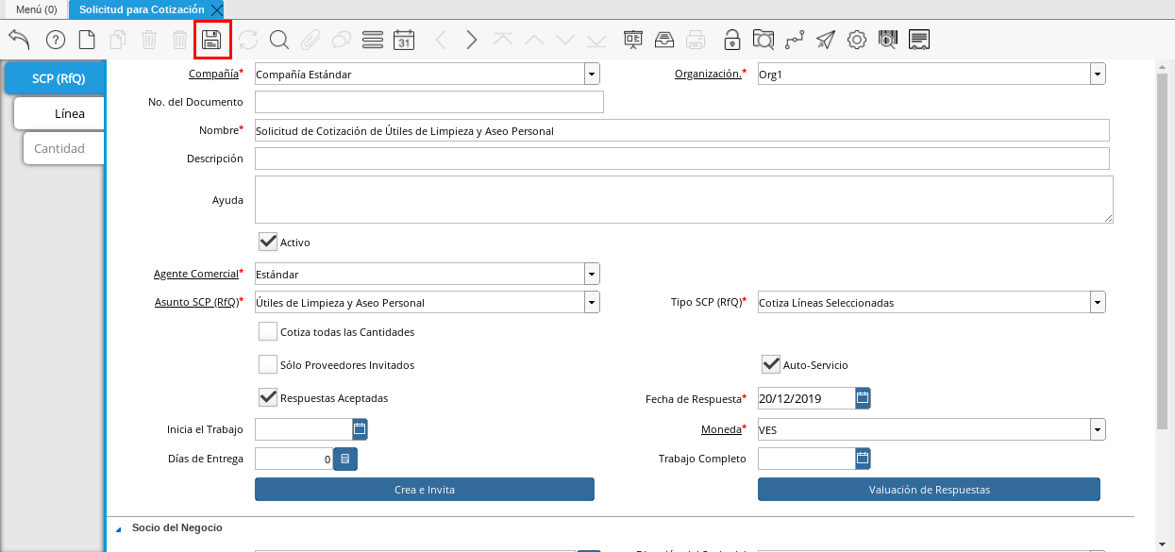The height and width of the screenshot is (552, 1175).
Task: Click the Descripción text field
Action: (681, 159)
